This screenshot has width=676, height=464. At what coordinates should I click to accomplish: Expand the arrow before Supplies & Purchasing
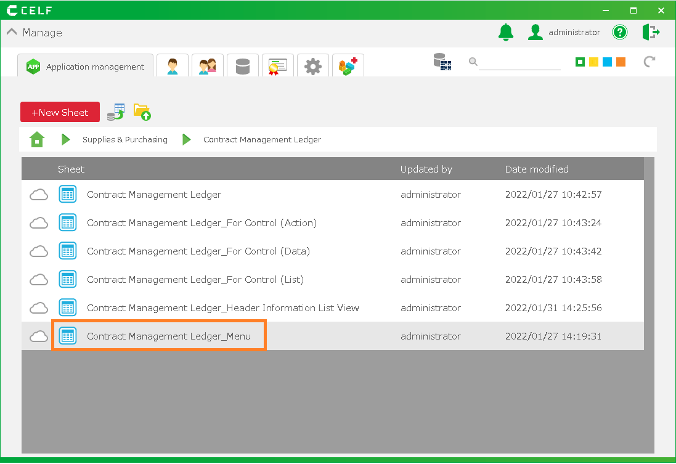pyautogui.click(x=65, y=140)
